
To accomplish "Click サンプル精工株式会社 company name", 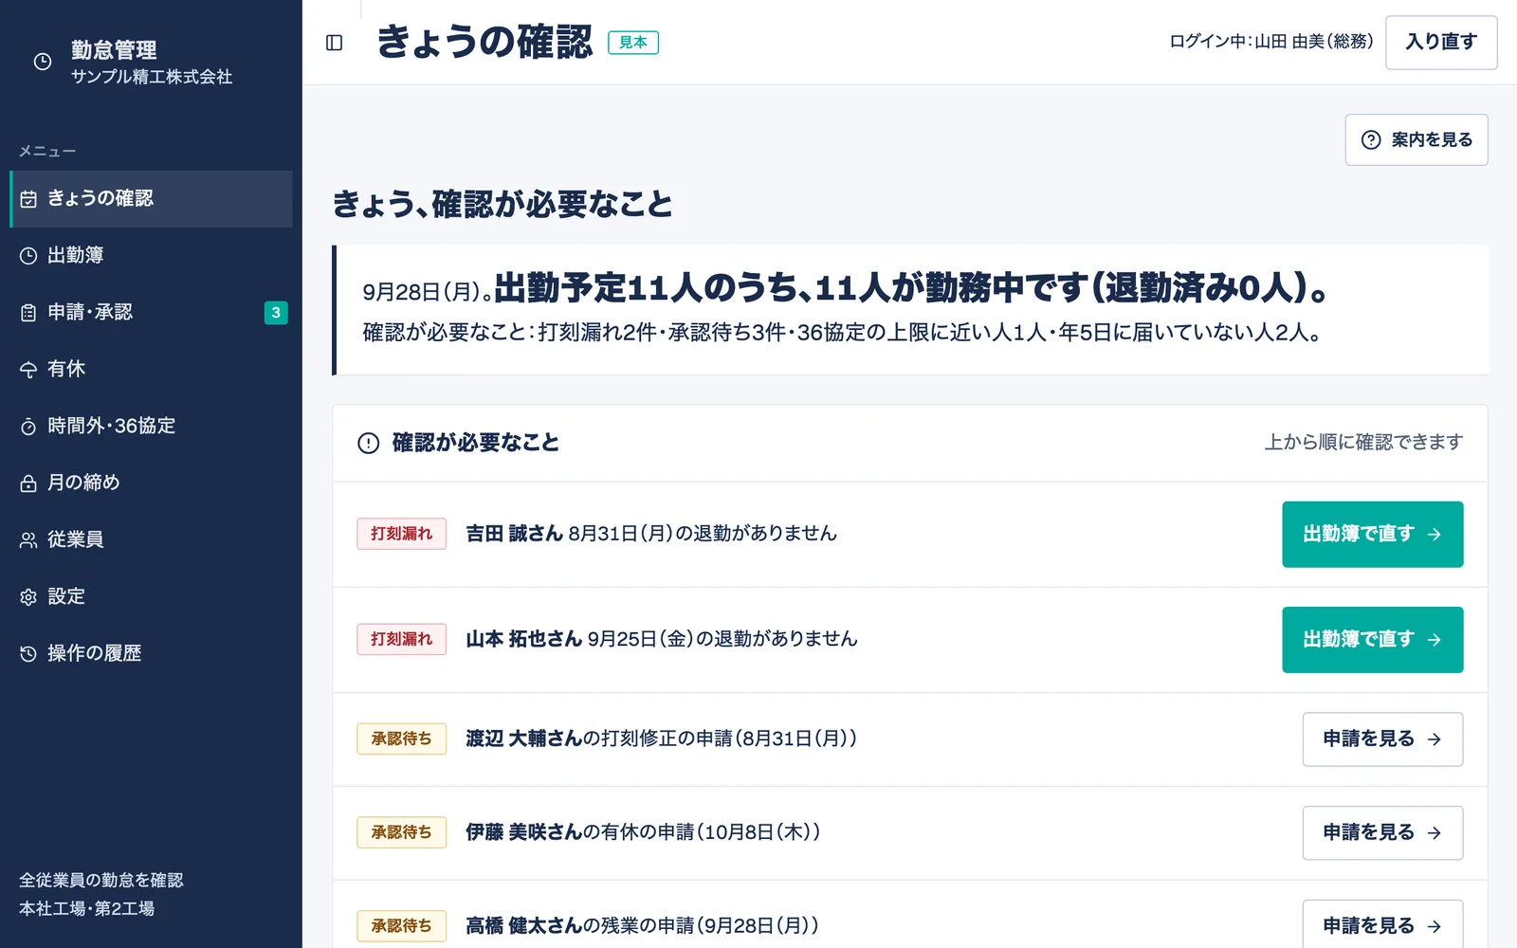I will [152, 77].
